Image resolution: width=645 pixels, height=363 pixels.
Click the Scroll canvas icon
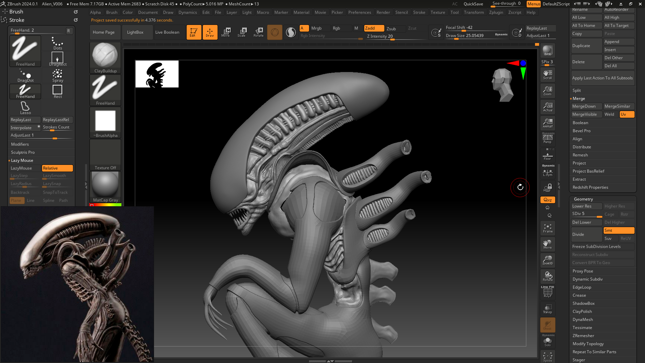click(547, 75)
